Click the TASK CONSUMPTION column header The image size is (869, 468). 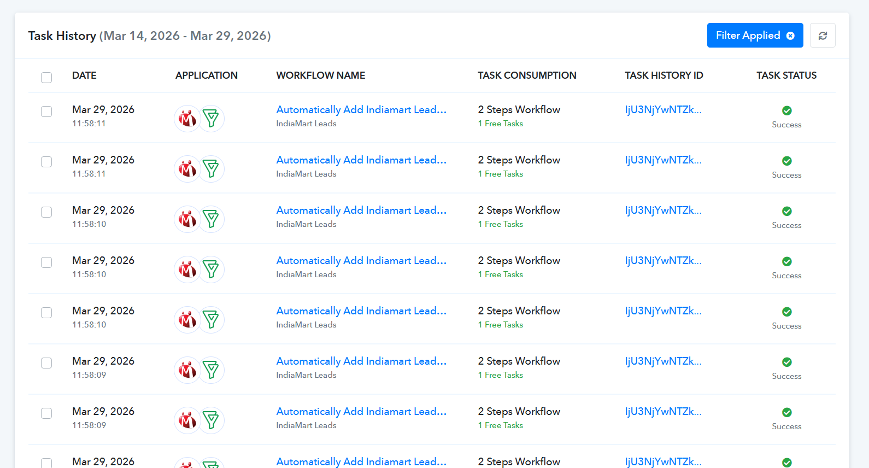(527, 75)
